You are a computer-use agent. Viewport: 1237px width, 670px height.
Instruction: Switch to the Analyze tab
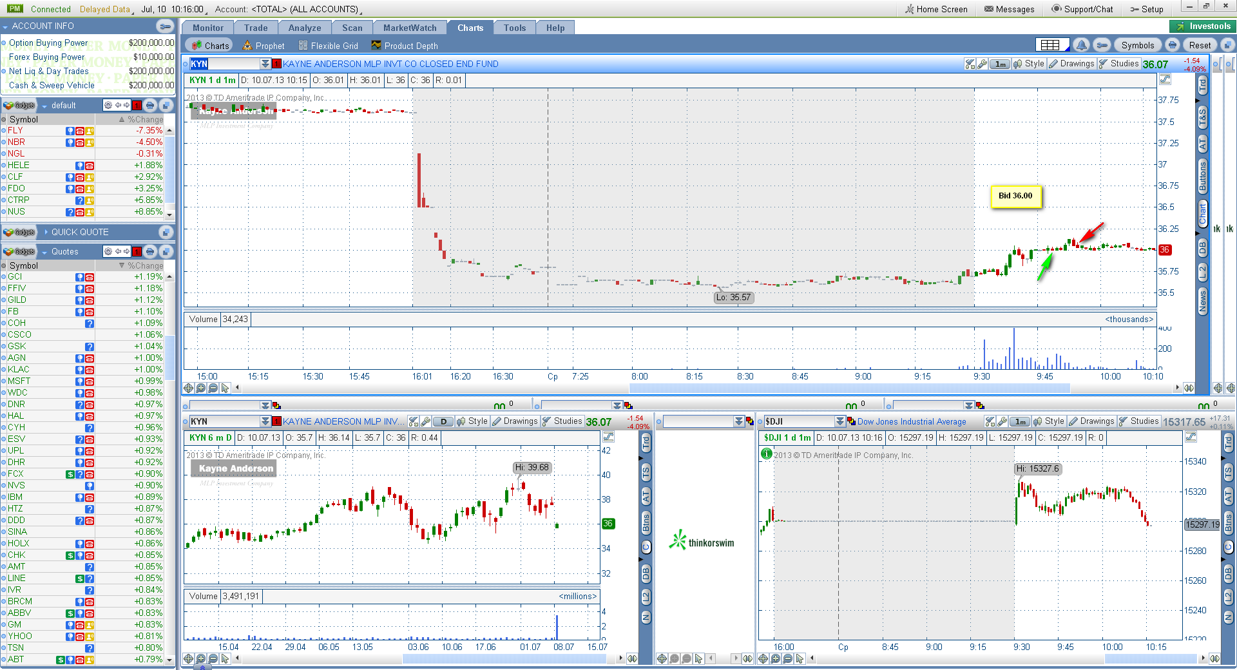pos(305,28)
